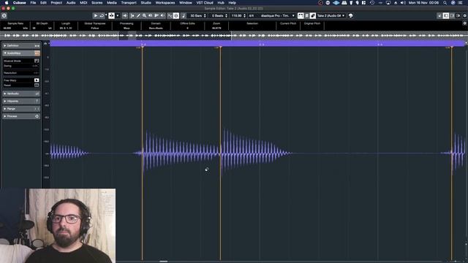Click the Time Machine icon in the menu bar
Viewport: 468px width, 263px height.
[x=372, y=3]
